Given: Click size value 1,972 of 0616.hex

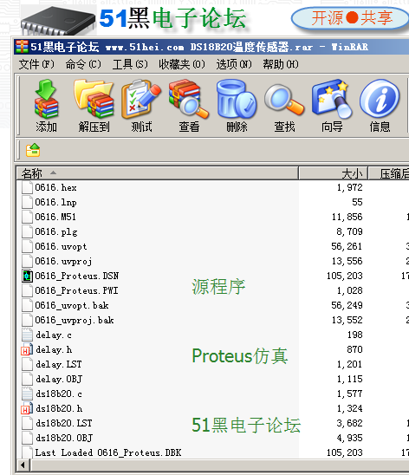Looking at the screenshot, I should click(350, 187).
